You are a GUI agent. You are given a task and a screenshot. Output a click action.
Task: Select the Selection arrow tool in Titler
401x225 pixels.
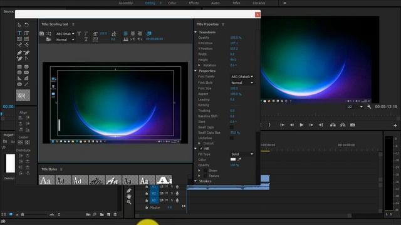pos(19,25)
